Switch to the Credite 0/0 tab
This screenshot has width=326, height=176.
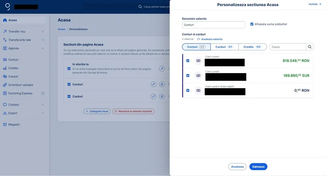tap(252, 47)
